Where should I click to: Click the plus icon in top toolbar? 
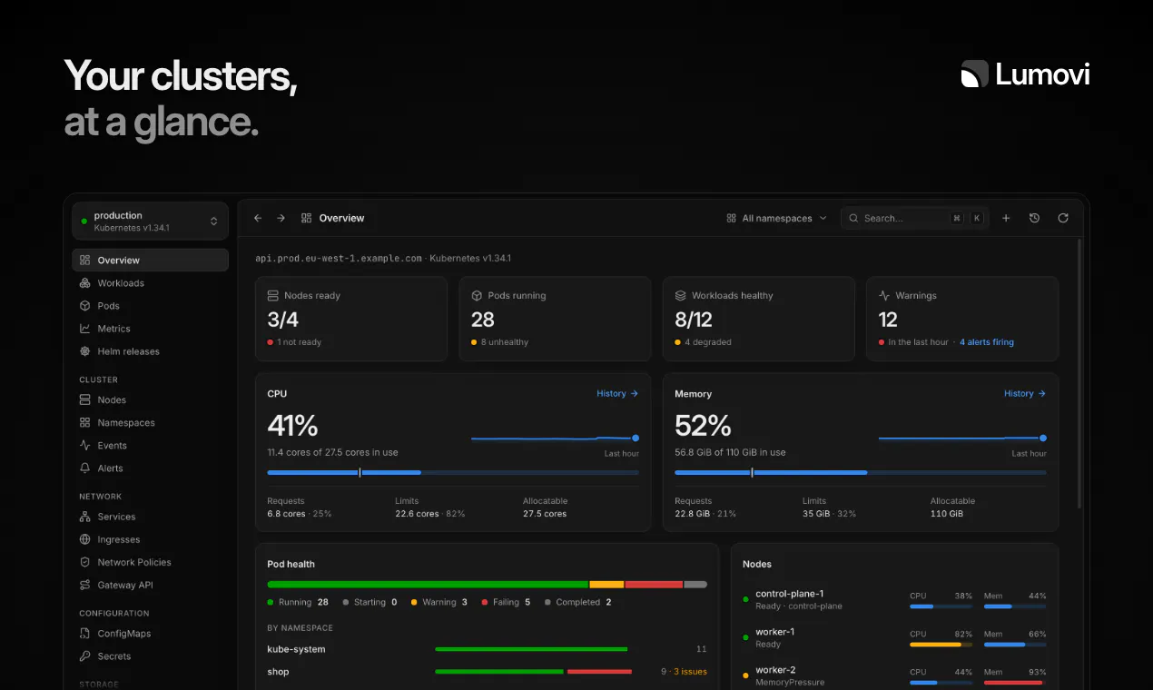pos(1006,218)
